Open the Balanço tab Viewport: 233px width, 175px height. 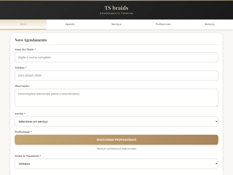(x=210, y=24)
